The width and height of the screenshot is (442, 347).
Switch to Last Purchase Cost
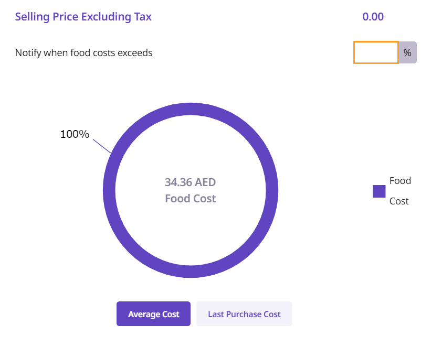coord(244,314)
